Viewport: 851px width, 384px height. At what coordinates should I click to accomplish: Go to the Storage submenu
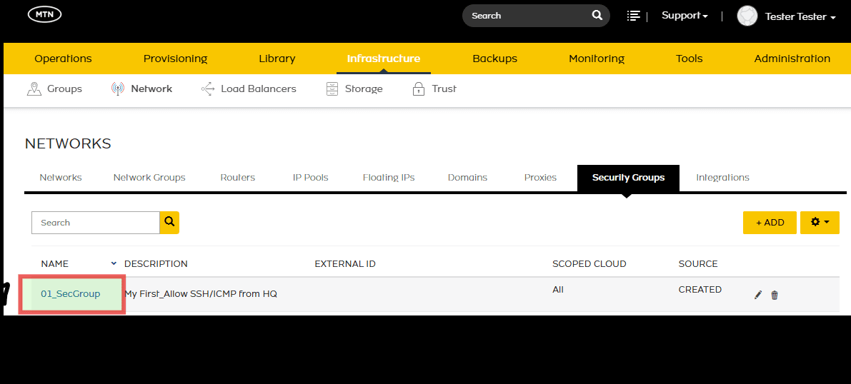[x=364, y=89]
